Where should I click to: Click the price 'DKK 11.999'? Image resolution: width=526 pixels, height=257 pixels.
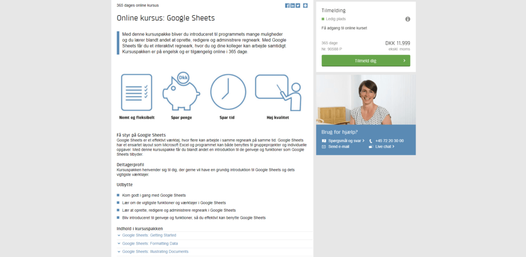(x=398, y=43)
